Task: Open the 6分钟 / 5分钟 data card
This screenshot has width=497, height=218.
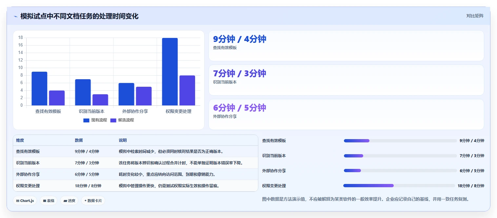Action: (x=346, y=114)
